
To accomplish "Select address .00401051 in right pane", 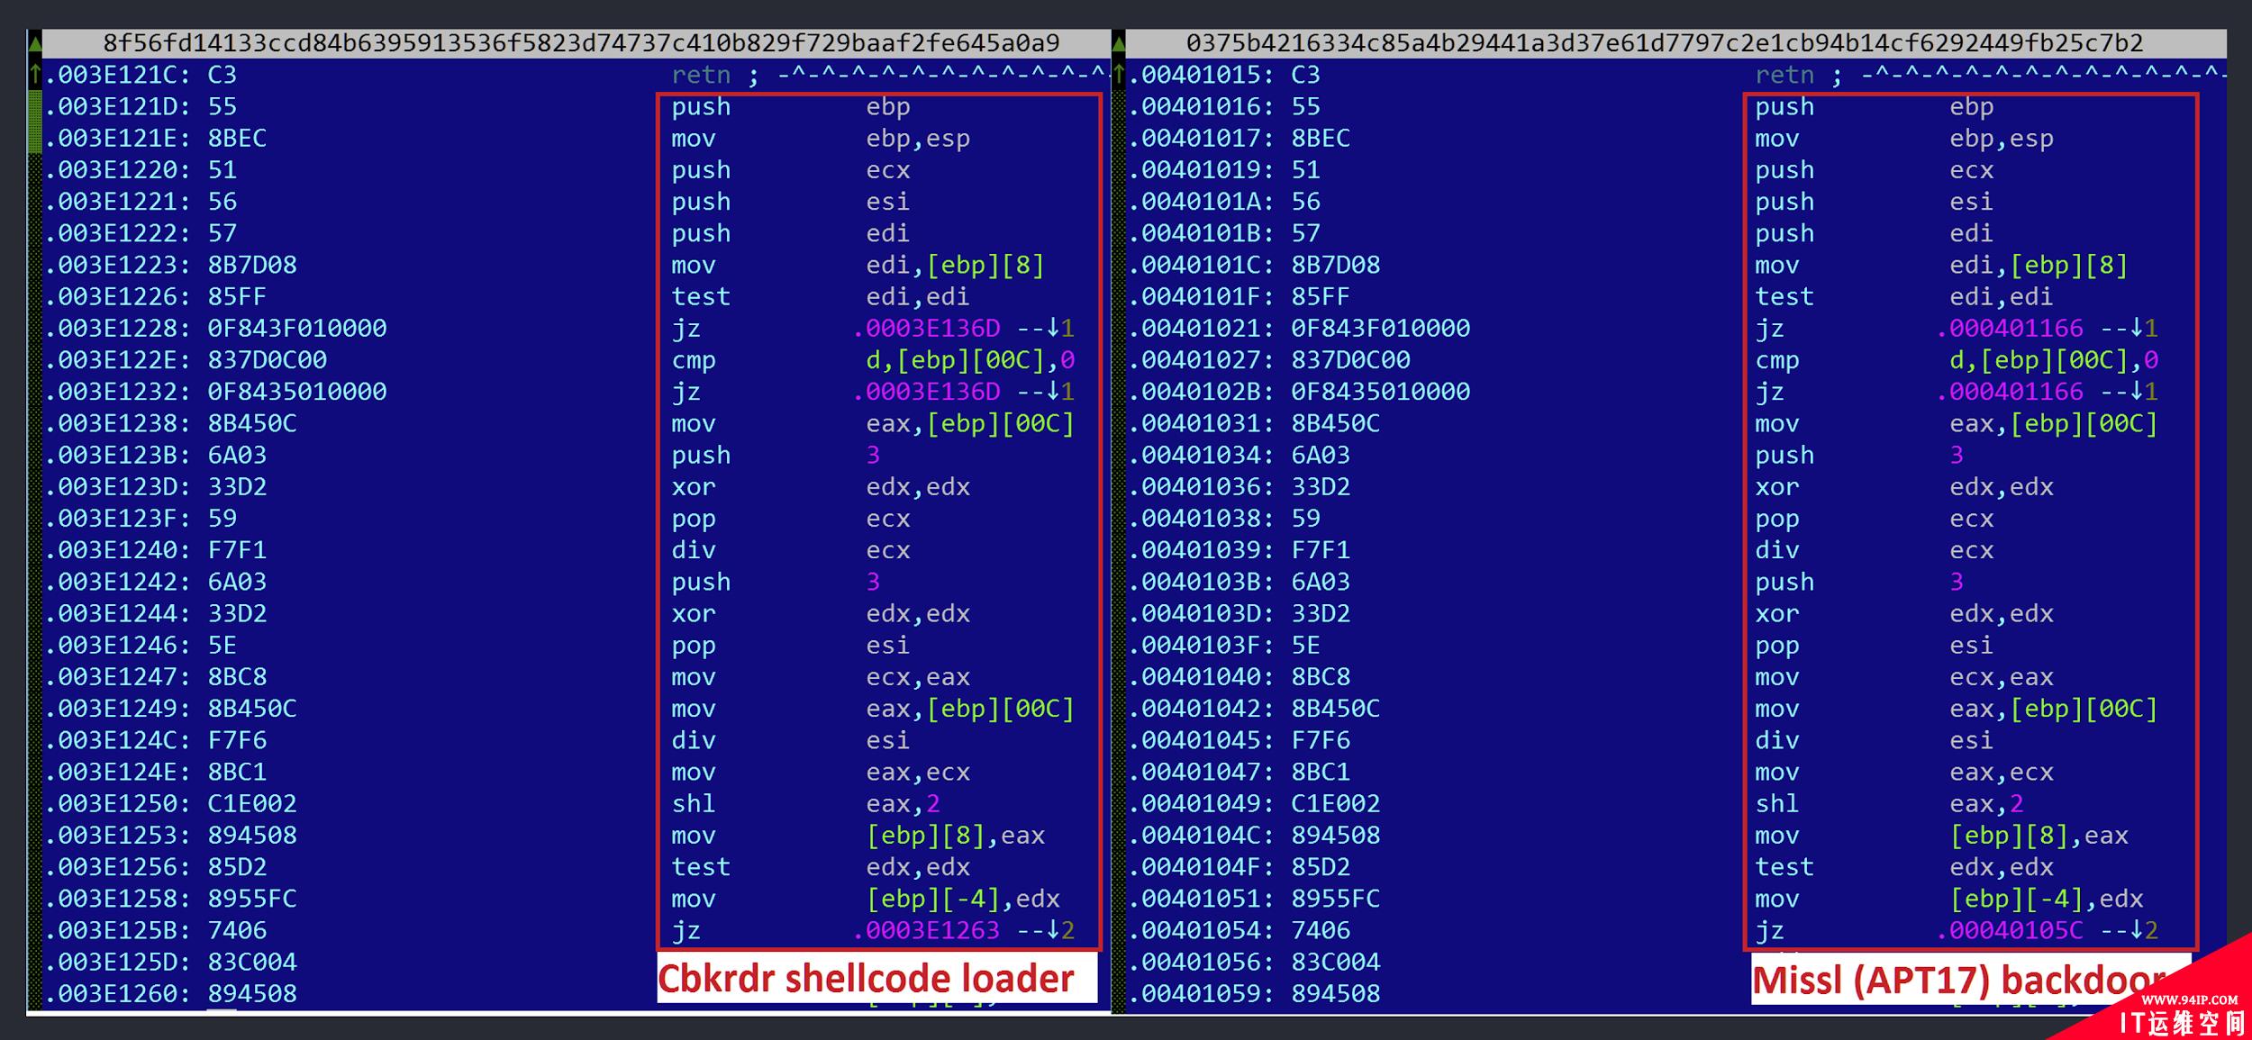I will click(1202, 899).
